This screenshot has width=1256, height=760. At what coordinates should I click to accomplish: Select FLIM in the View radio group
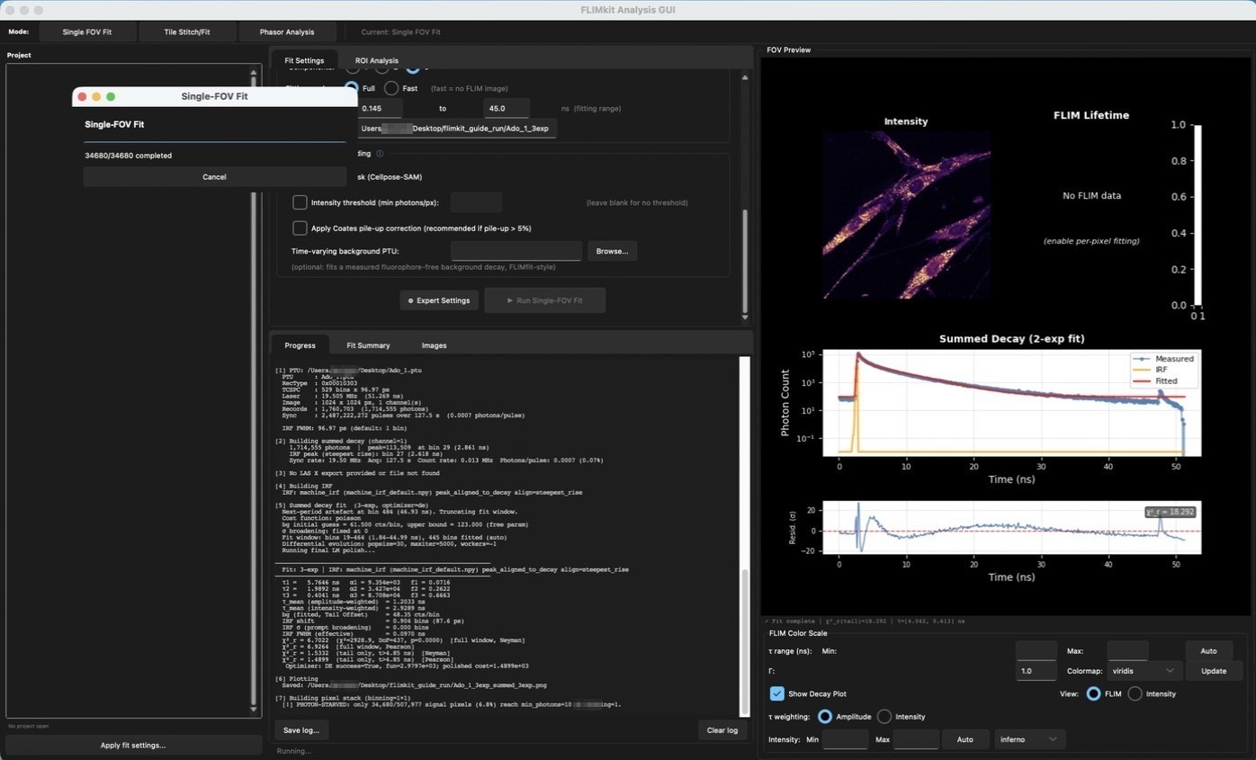[x=1093, y=693]
